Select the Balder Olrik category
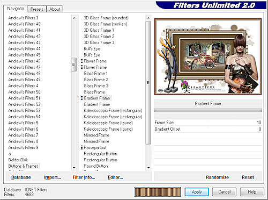The height and width of the screenshot is (200, 268). click(18, 160)
